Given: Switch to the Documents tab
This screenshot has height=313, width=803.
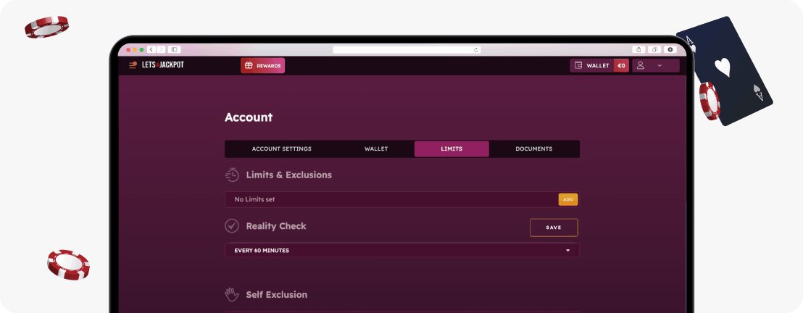Looking at the screenshot, I should point(533,149).
